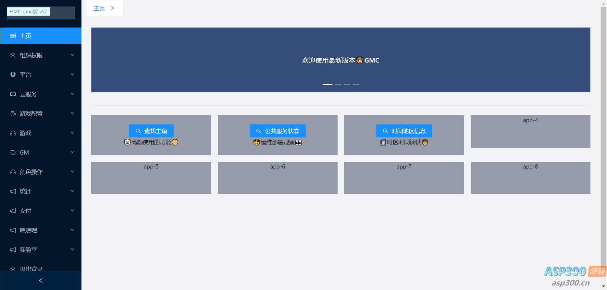Expand the GM menu chevron
Image resolution: width=607 pixels, height=290 pixels.
pos(72,152)
